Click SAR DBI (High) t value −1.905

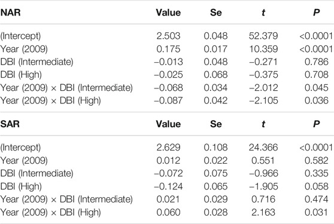[x=263, y=186]
